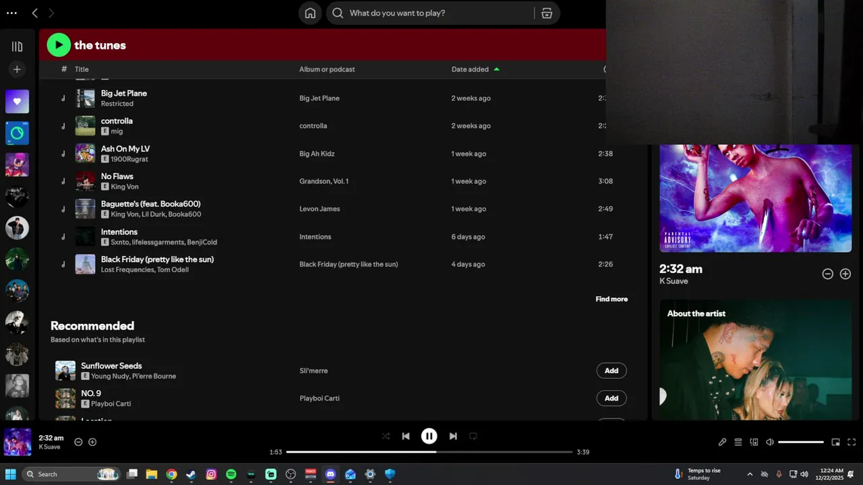
Task: Click Find more link
Action: click(612, 299)
